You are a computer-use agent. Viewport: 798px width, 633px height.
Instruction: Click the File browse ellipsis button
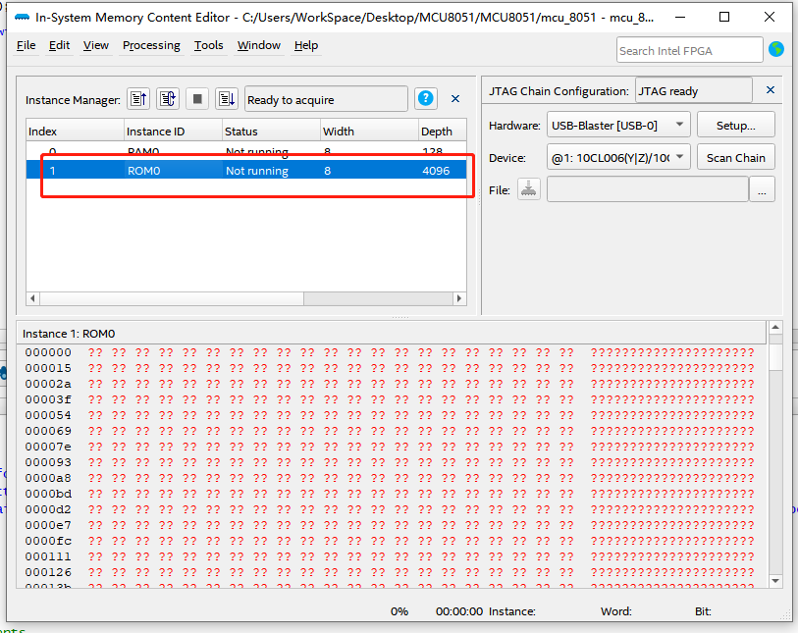762,189
